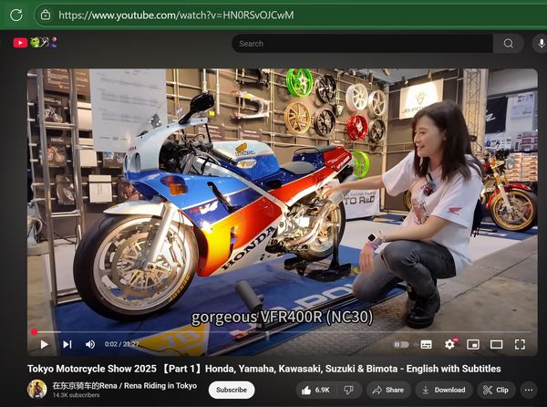Go to YouTube home via the red logo
This screenshot has width=547, height=407.
(20, 43)
